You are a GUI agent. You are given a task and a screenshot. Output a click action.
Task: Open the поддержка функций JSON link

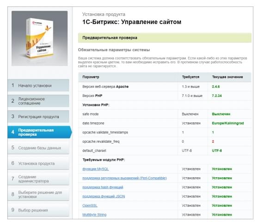coord(104,196)
